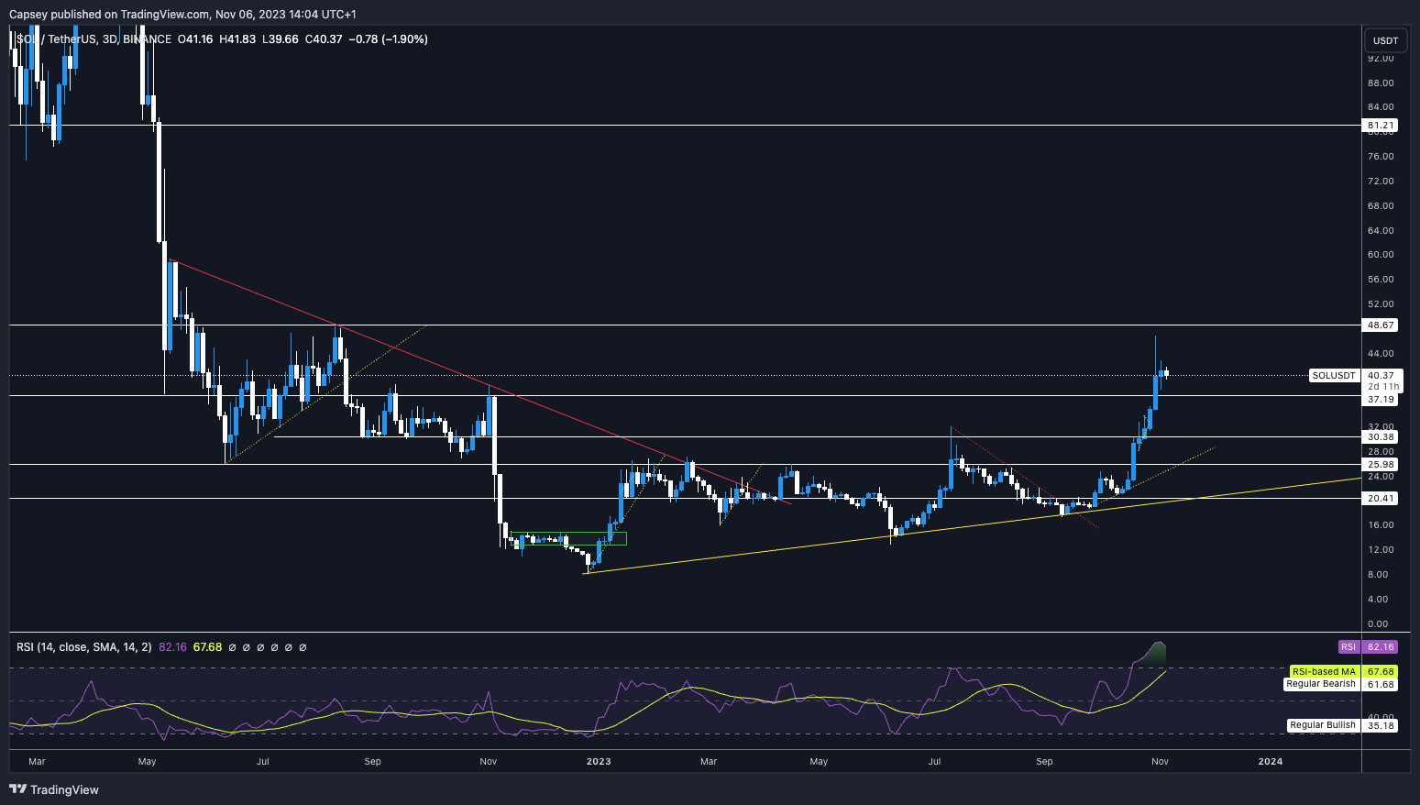The image size is (1420, 805).
Task: Click the close value "C40.37" in the legend
Action: pos(324,39)
